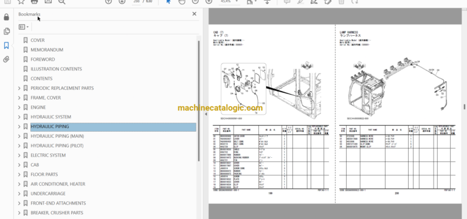Expand the highlighted HYDRAULIC PIPING bookmark
The width and height of the screenshot is (467, 219).
click(19, 127)
